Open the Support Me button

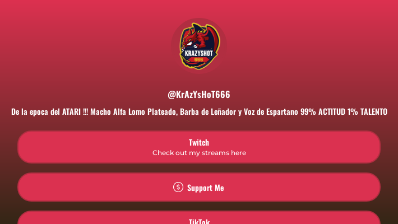(199, 187)
